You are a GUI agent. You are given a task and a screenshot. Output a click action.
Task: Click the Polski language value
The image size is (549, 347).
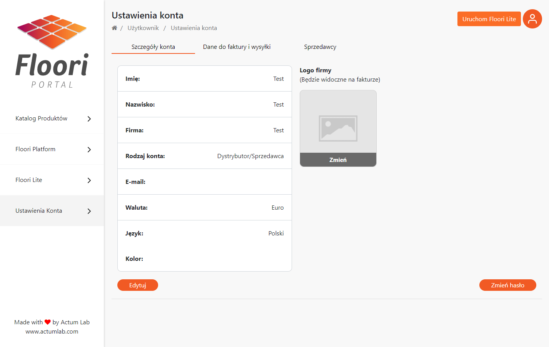coord(276,234)
